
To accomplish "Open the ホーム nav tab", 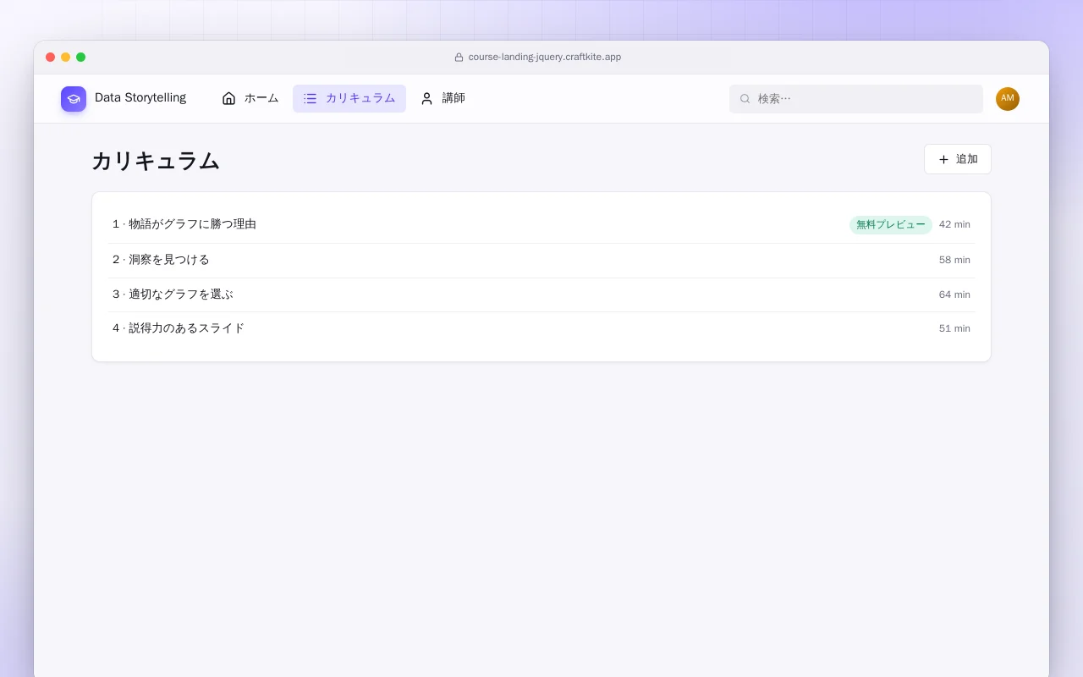I will [250, 98].
